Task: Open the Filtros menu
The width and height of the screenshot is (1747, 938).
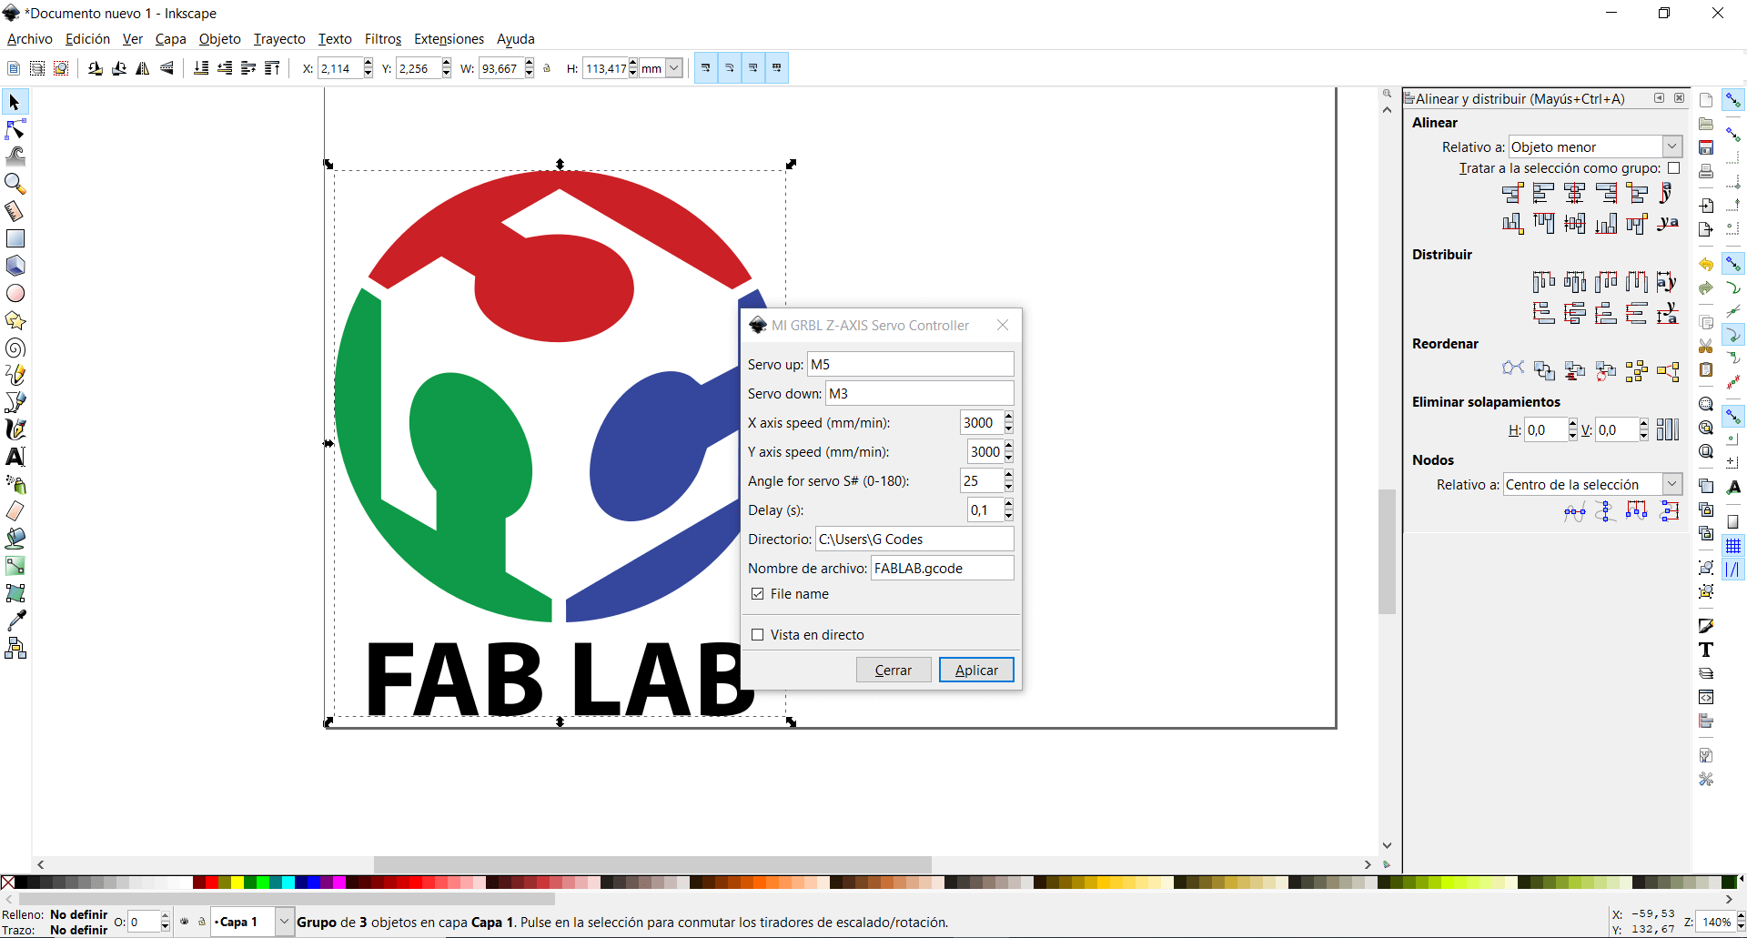Action: pos(383,39)
